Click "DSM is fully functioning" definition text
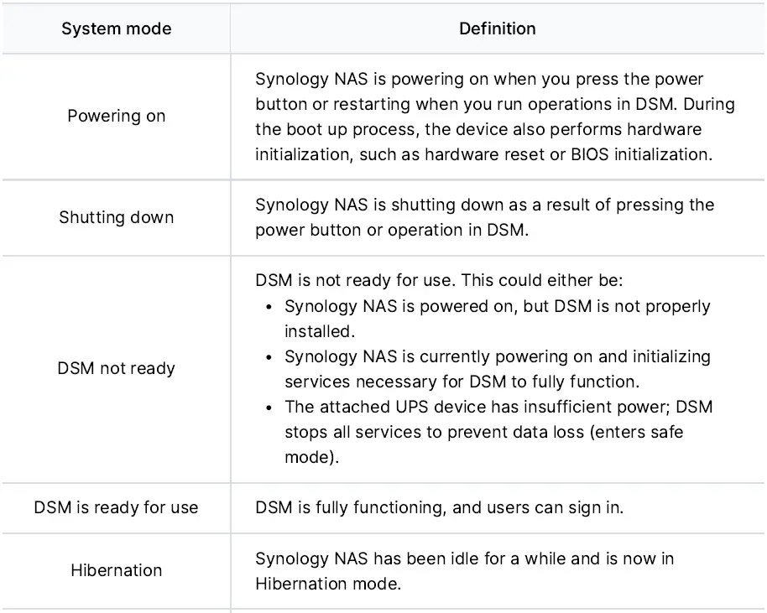The height and width of the screenshot is (613, 767). click(439, 507)
